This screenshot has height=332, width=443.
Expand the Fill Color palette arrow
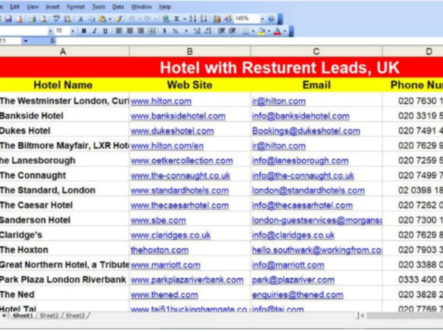269,31
